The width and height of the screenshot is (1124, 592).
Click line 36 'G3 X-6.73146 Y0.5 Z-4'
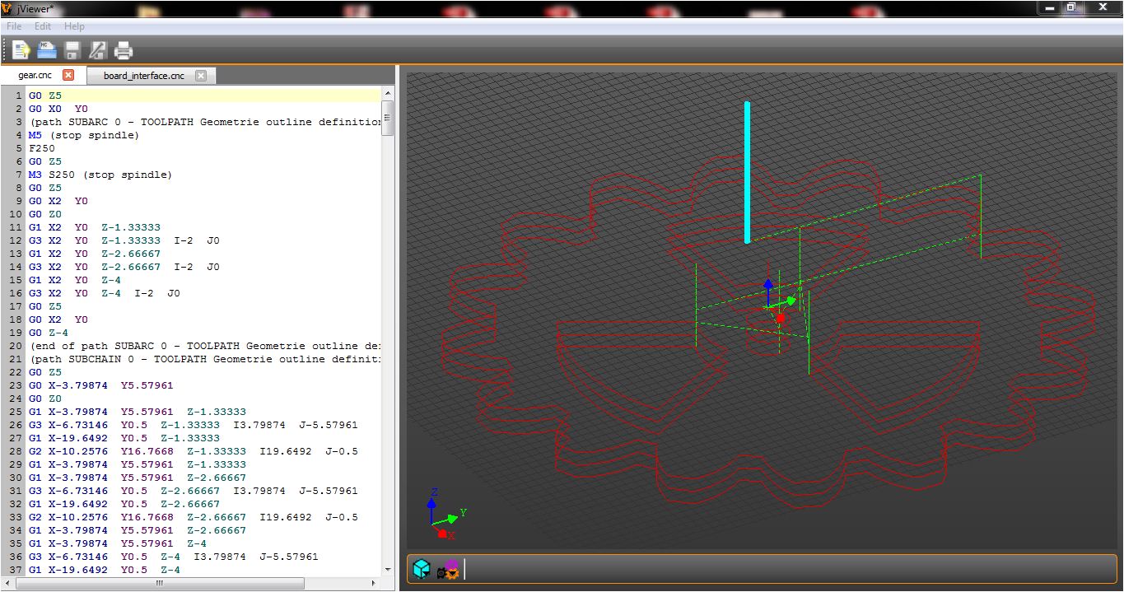click(174, 557)
